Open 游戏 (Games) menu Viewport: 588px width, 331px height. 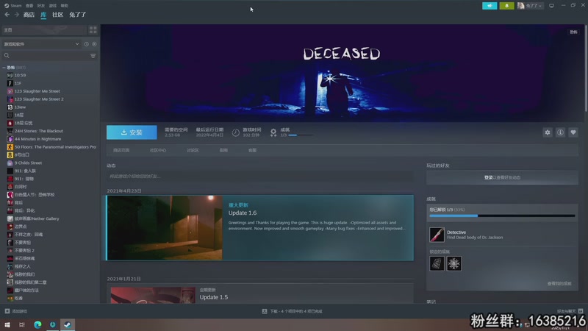[53, 6]
